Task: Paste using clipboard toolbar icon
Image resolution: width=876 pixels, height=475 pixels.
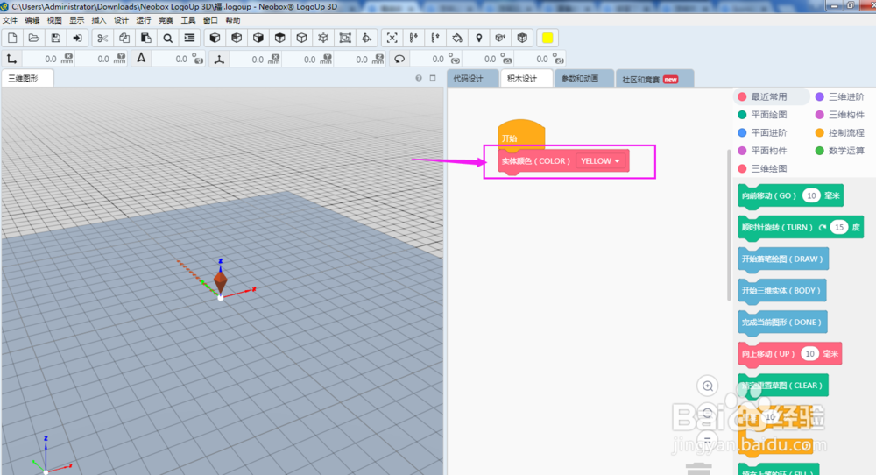Action: coord(145,38)
